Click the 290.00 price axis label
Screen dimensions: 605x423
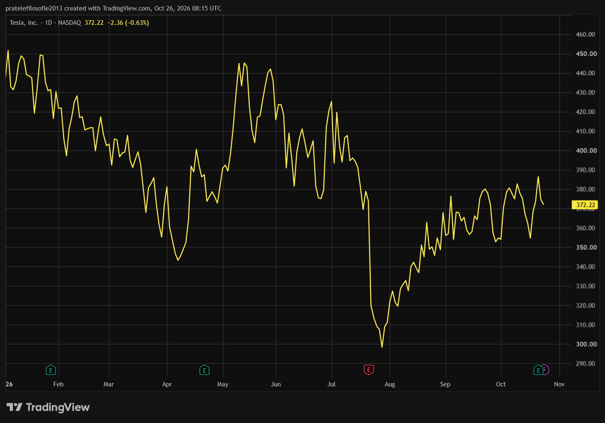586,363
